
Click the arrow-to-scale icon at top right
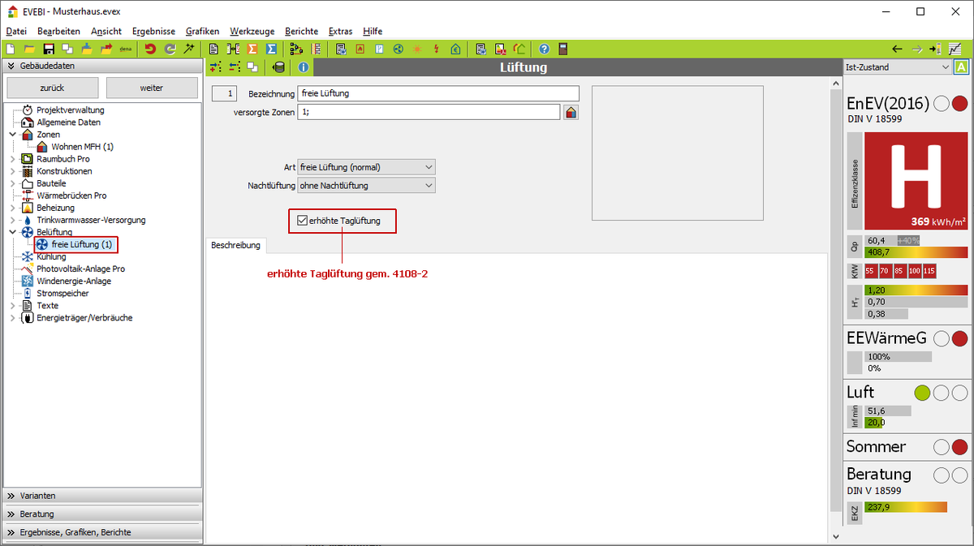click(x=935, y=49)
